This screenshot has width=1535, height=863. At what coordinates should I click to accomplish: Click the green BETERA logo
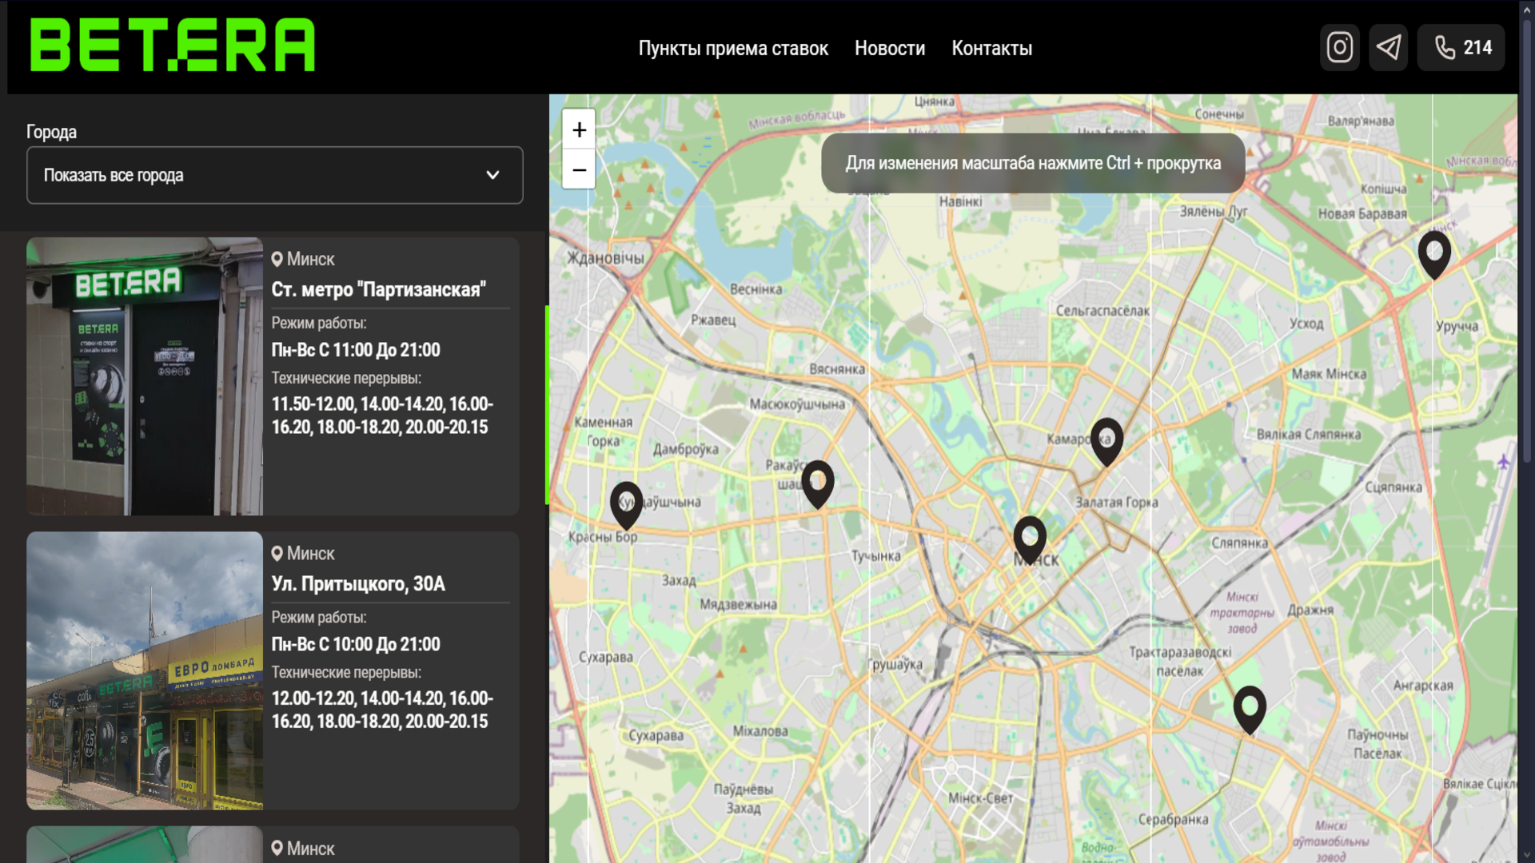[173, 45]
